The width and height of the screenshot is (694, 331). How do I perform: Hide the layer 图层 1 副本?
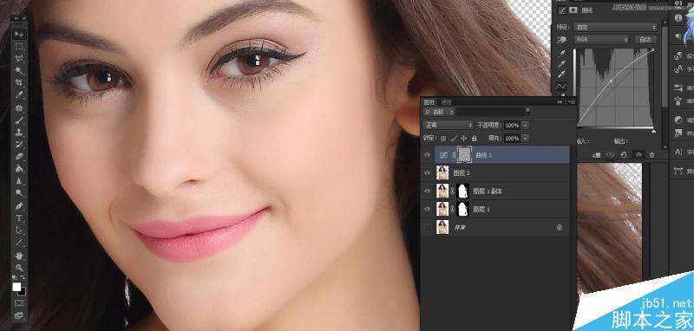click(427, 191)
